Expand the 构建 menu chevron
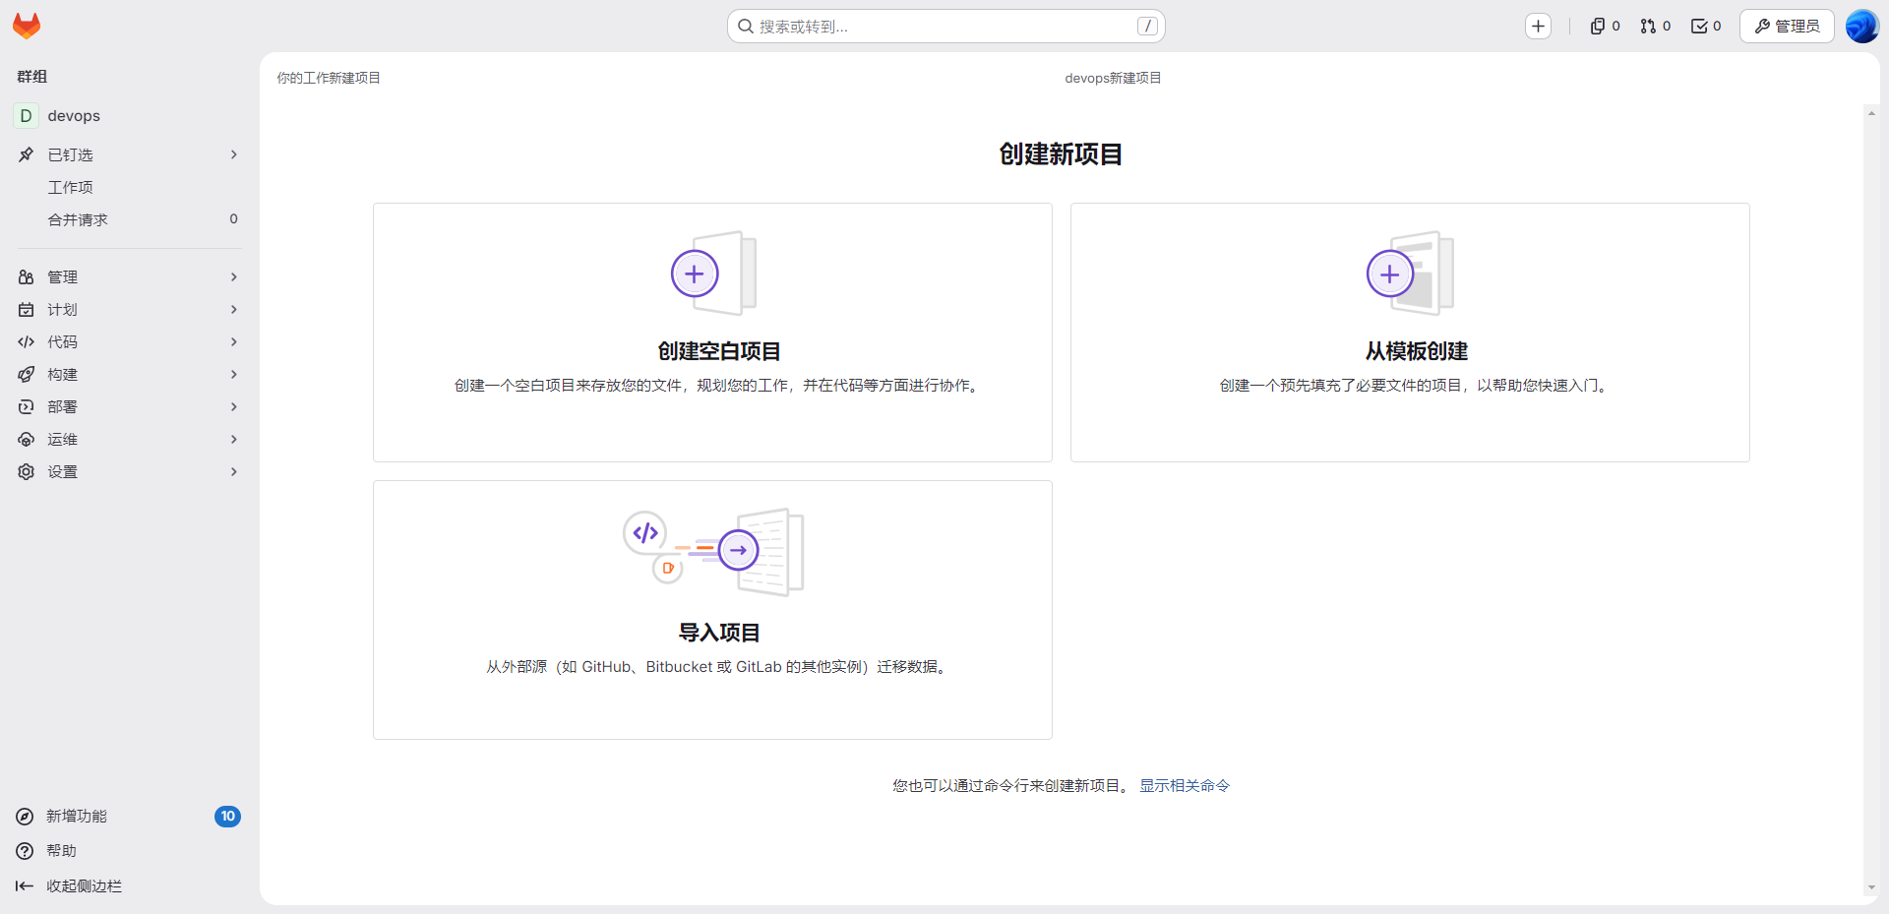The width and height of the screenshot is (1889, 914). [234, 375]
